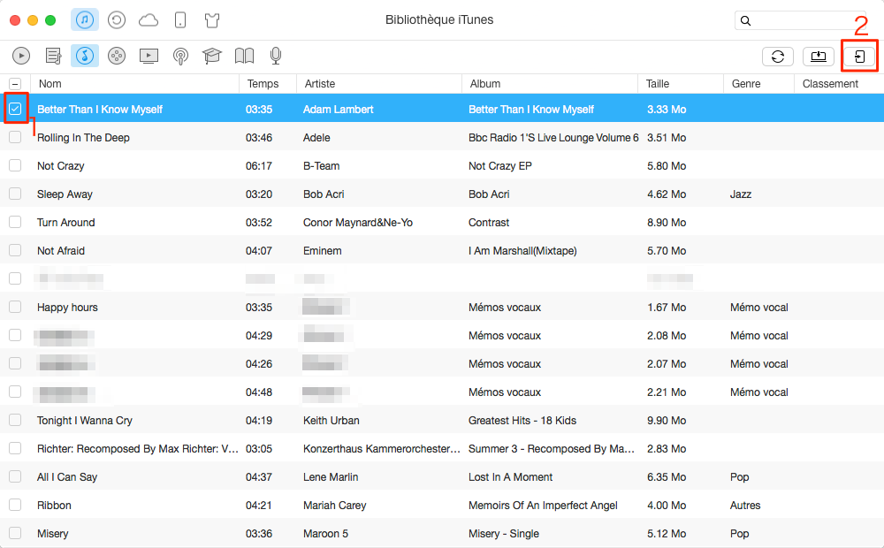
Task: Open the iTunes backup restore icon
Action: tap(116, 21)
